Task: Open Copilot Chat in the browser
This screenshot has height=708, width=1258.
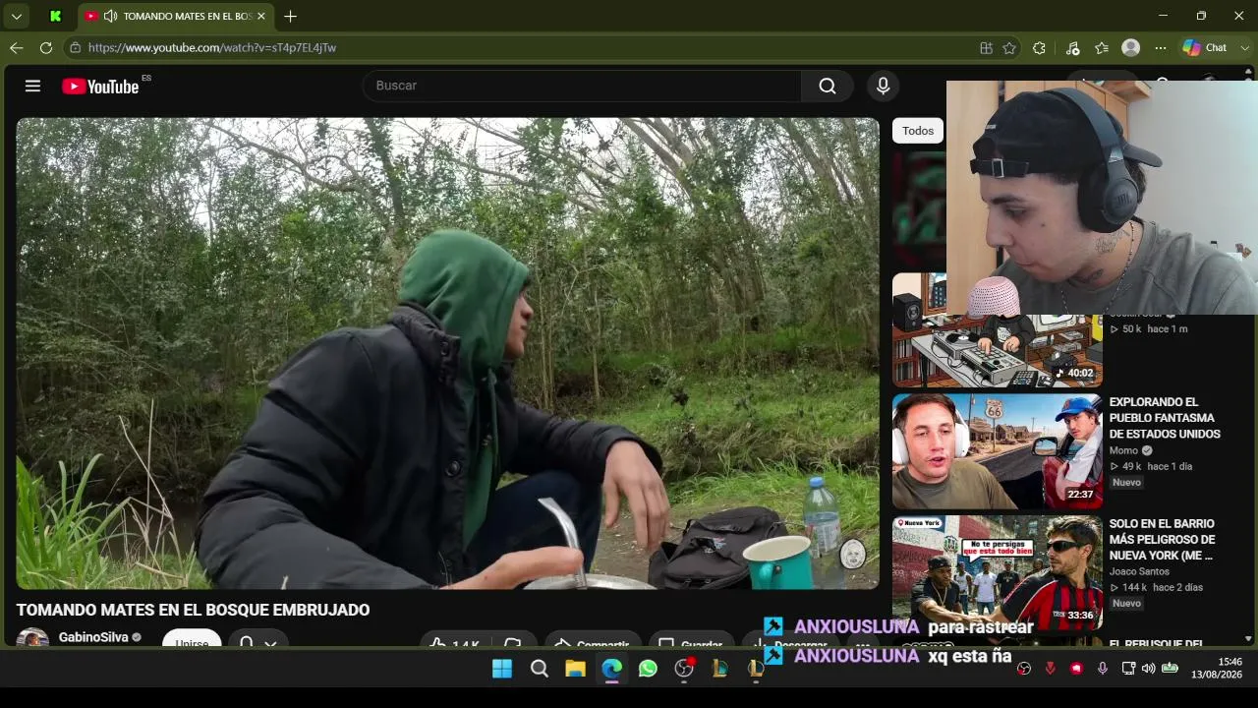Action: [1205, 47]
